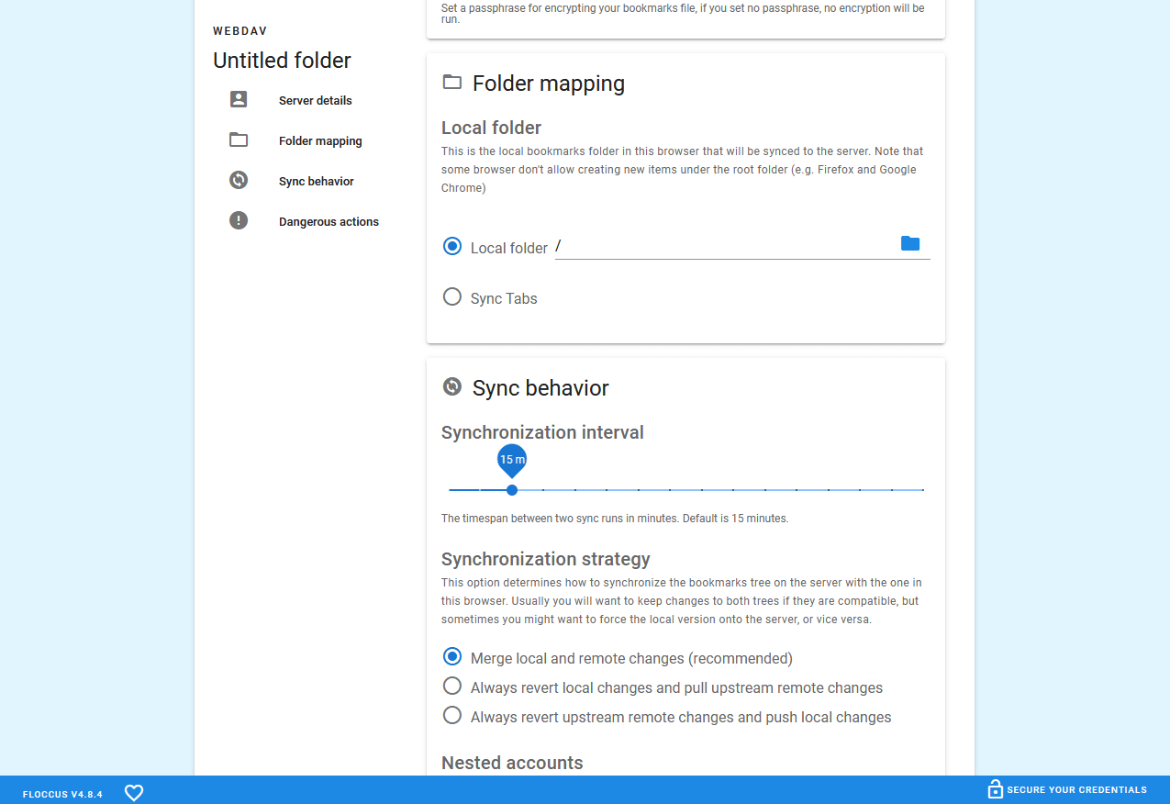Click the heart icon in footer
This screenshot has height=804, width=1170.
134,792
